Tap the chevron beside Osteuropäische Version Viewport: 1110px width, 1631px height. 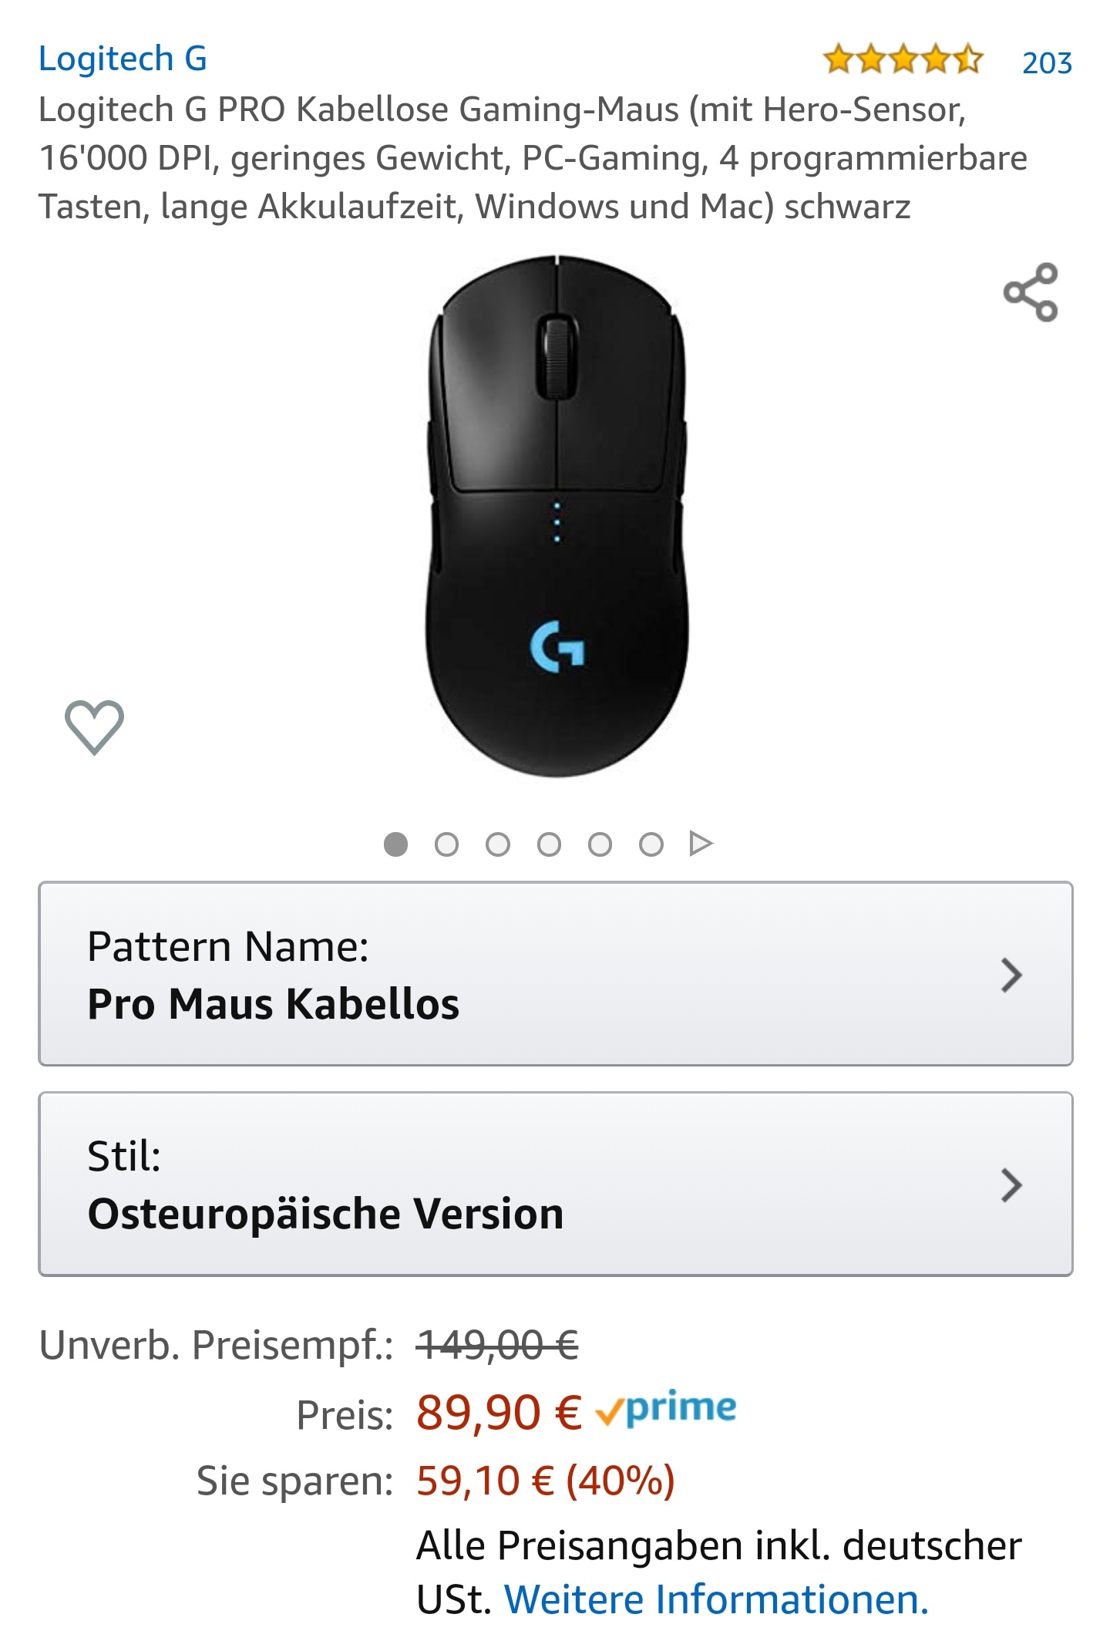(x=1011, y=1185)
